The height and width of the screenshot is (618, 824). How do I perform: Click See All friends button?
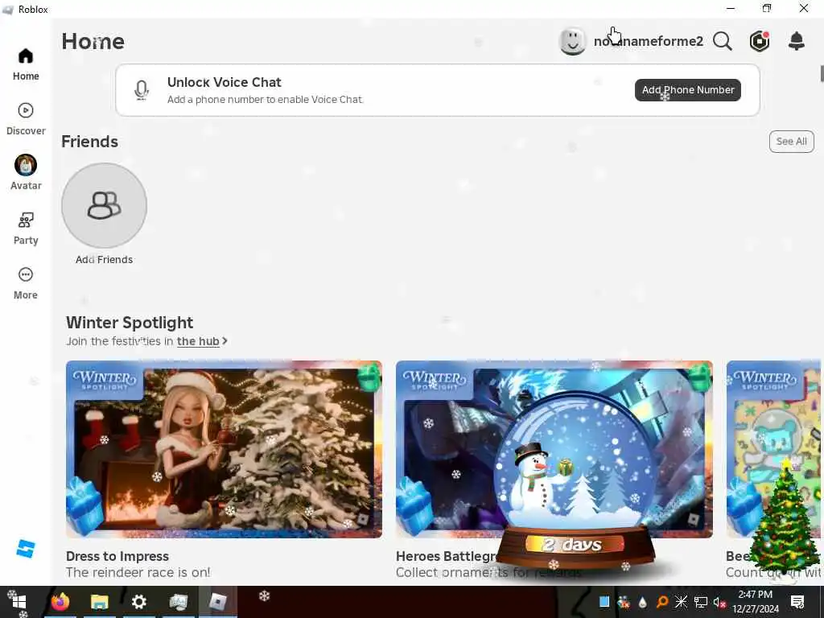coord(792,142)
